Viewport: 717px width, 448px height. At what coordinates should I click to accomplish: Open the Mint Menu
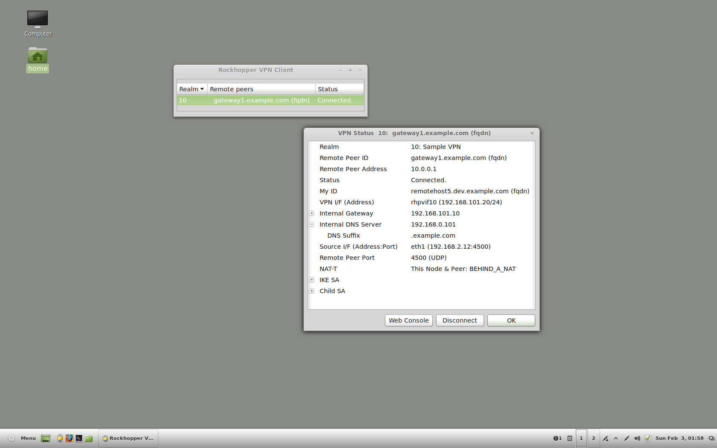(x=23, y=438)
